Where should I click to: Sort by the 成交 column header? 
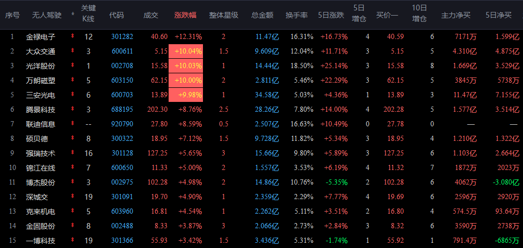151,15
